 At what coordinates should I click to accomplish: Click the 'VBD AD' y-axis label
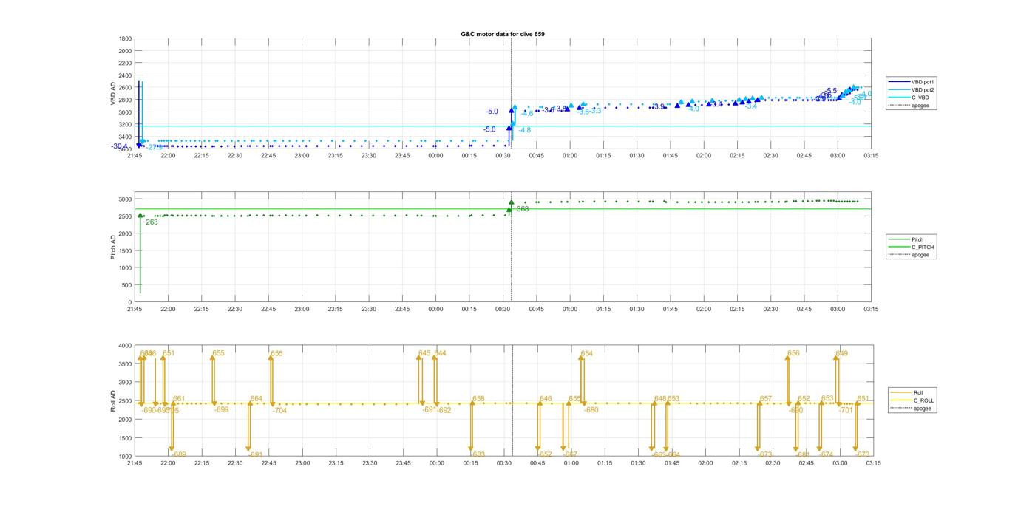coord(114,93)
